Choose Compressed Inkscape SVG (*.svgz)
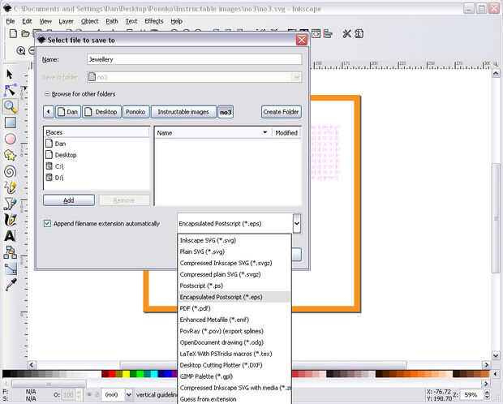Viewport: 503px width, 404px height. (x=234, y=263)
